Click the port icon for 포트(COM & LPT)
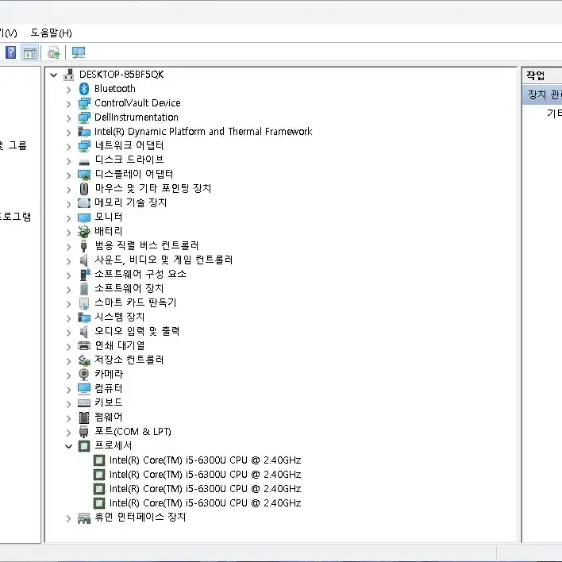 pos(84,432)
